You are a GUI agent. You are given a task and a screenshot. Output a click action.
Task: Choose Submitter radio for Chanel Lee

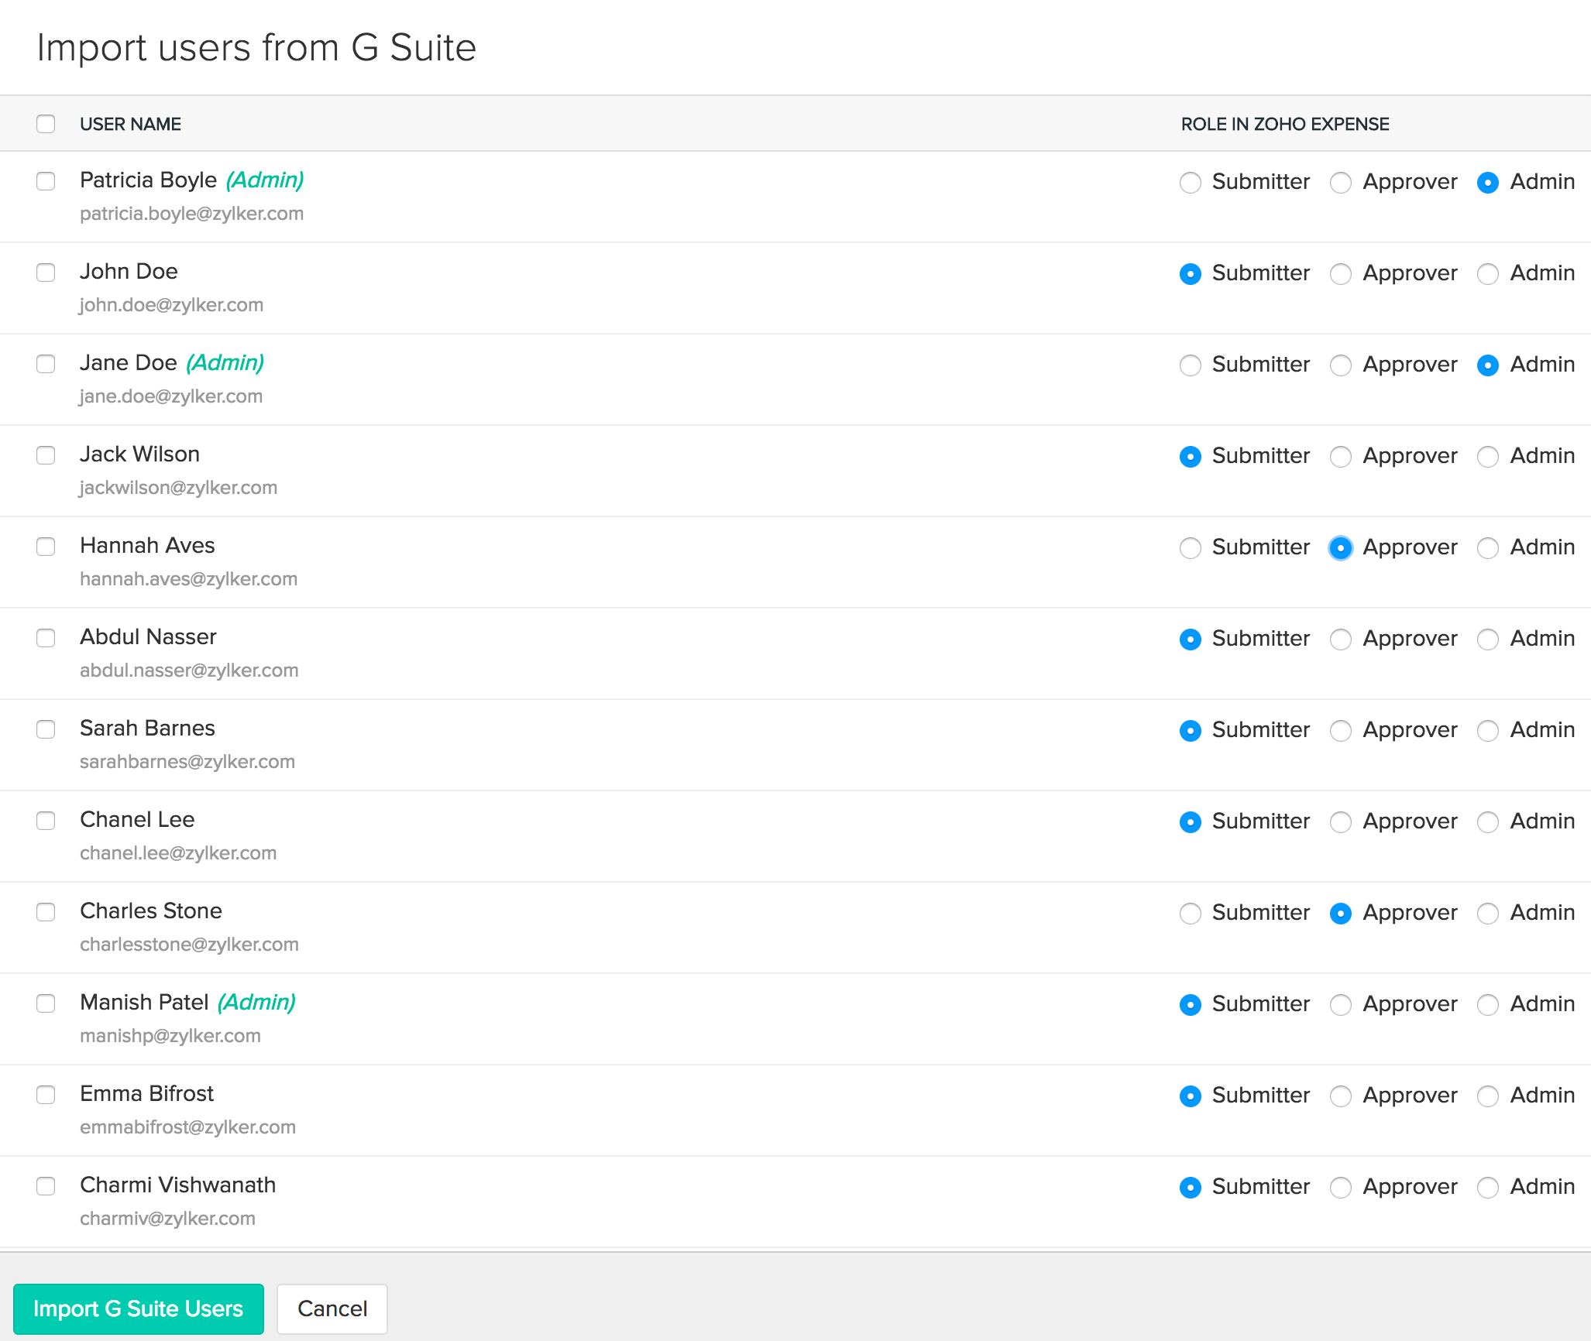click(1191, 822)
